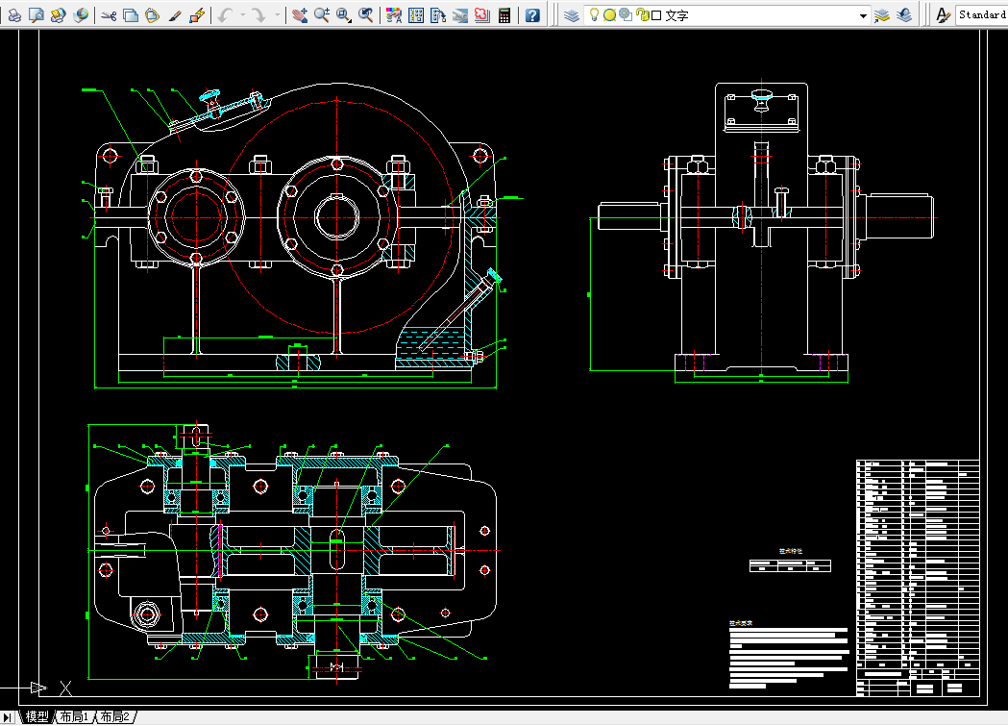Open Plot Preview
The height and width of the screenshot is (726, 1008).
click(x=37, y=14)
